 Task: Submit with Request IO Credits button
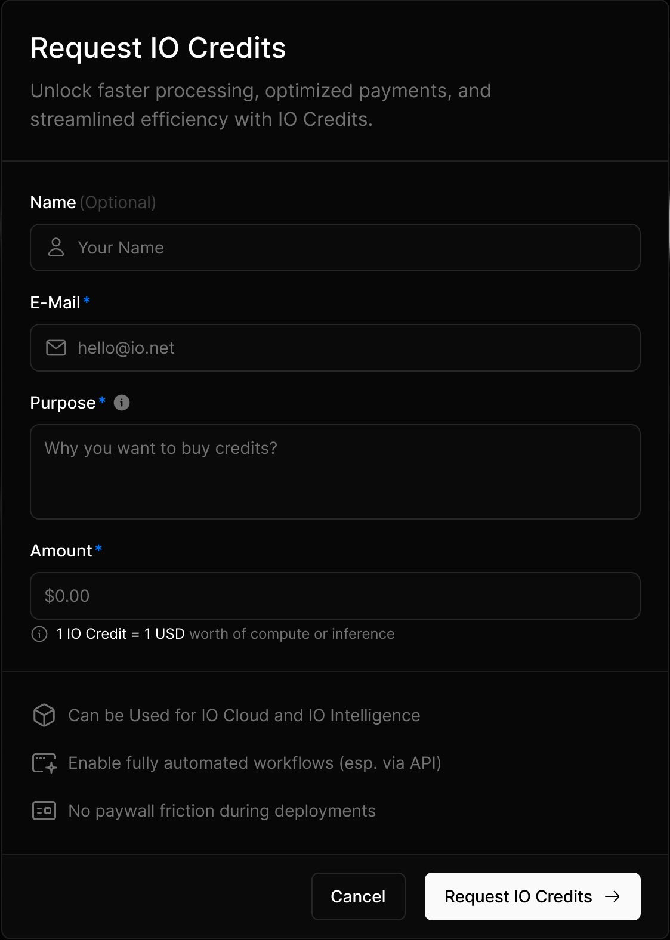click(533, 896)
